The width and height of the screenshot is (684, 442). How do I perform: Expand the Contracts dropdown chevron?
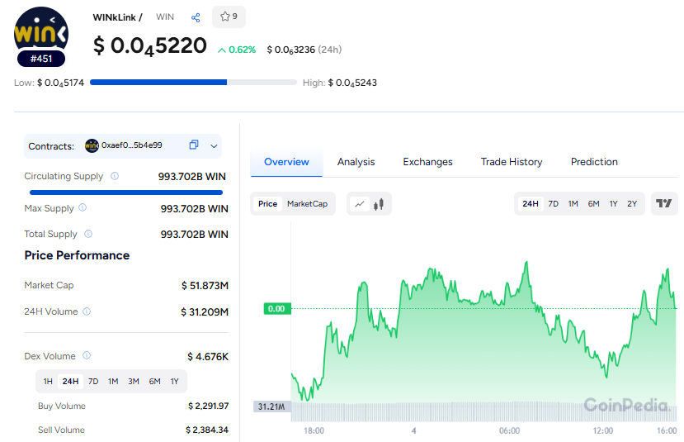[214, 146]
